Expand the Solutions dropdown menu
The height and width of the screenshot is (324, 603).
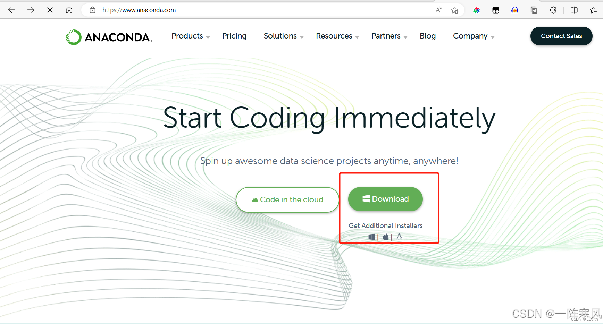coord(284,36)
